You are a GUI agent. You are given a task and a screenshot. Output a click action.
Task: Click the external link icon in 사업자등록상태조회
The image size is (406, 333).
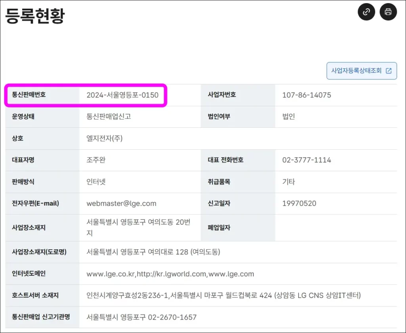point(389,71)
